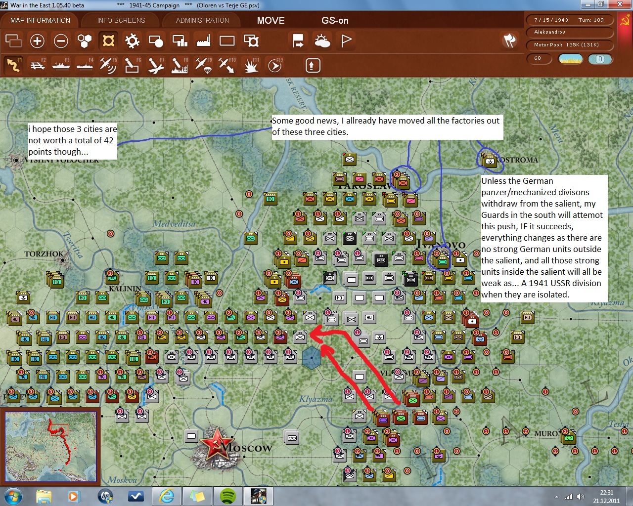Toggle the ground weather wheat-field indicator
The height and width of the screenshot is (506, 633).
pos(570,59)
